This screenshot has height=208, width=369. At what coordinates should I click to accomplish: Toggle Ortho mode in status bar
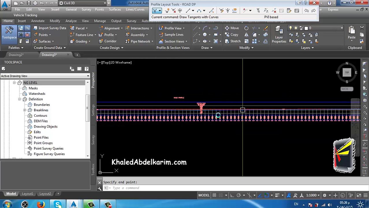click(x=232, y=195)
